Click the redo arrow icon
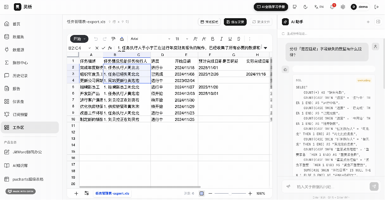The height and width of the screenshot is (200, 385). pyautogui.click(x=104, y=39)
